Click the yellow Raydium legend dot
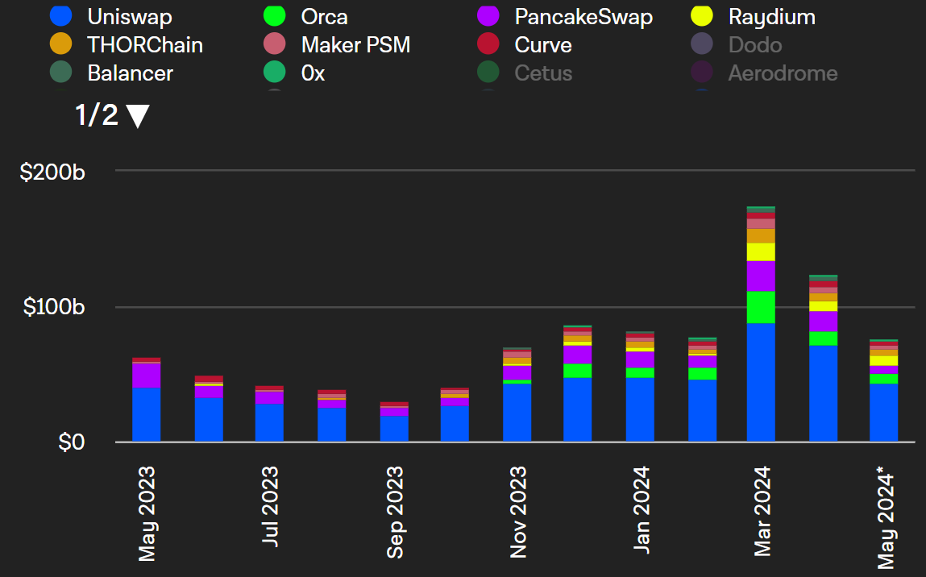Viewport: 926px width, 577px height. (x=702, y=15)
